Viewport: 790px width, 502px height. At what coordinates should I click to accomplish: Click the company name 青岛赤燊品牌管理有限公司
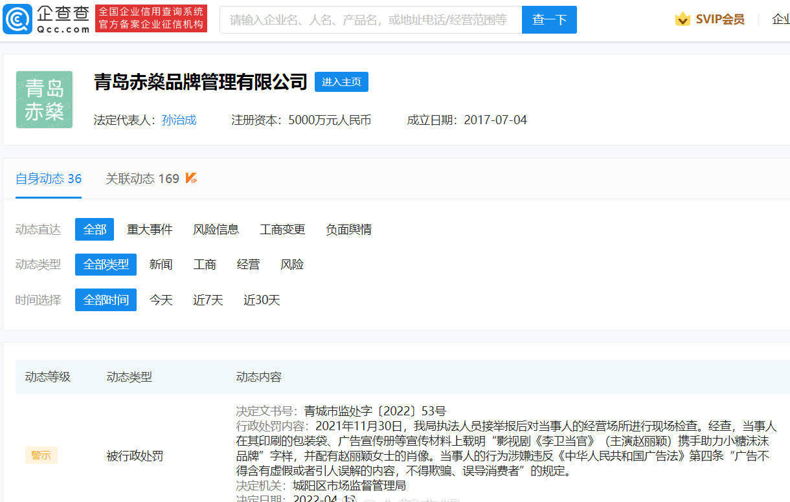click(201, 82)
